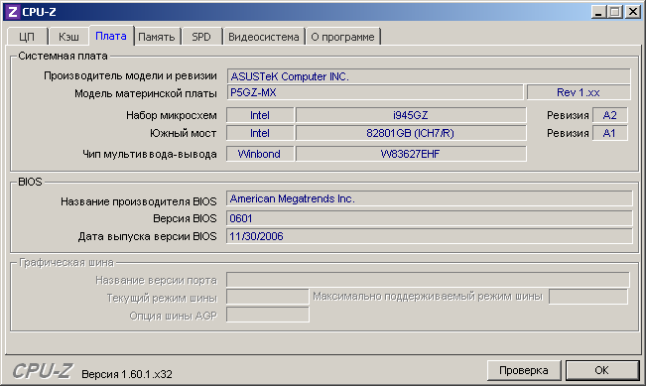Viewport: 646px width, 386px height.
Task: Click the Intel value in Набор микросхем row
Action: point(260,115)
